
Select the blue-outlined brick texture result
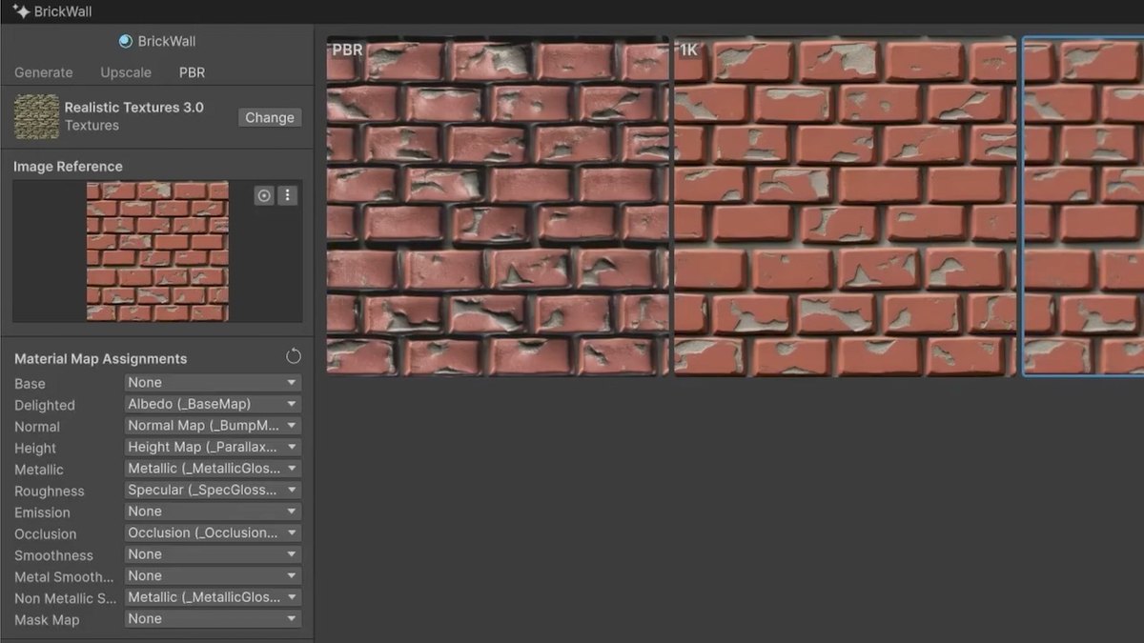1083,206
